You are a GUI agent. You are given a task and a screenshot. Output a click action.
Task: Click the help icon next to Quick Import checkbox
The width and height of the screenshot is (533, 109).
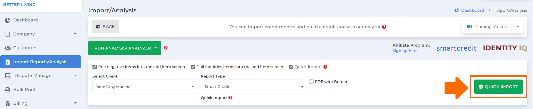[x=325, y=67]
